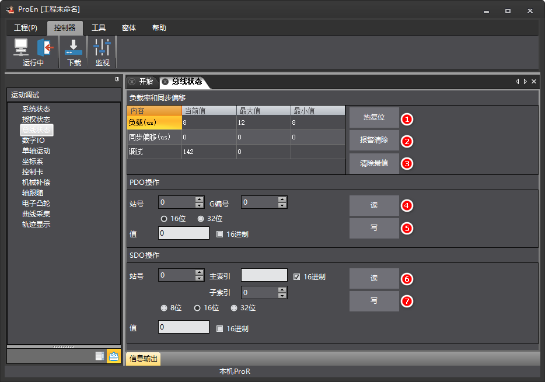Increase the SDO 站号 spinner value
Screen dimensions: 545x382
point(199,272)
